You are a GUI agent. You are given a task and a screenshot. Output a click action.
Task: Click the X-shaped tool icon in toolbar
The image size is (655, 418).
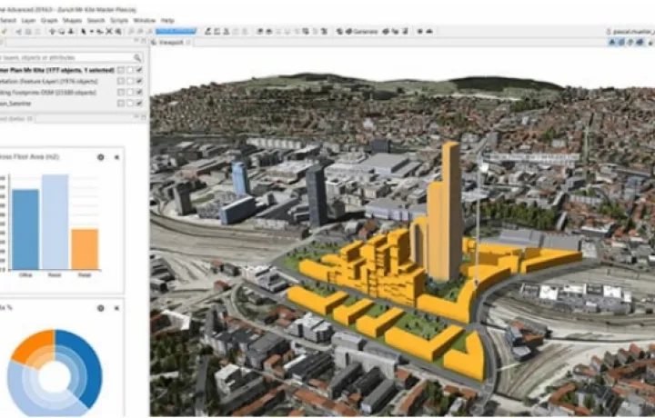(109, 31)
